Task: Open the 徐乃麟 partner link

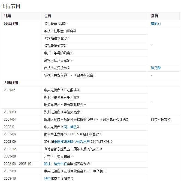Action: (156, 68)
